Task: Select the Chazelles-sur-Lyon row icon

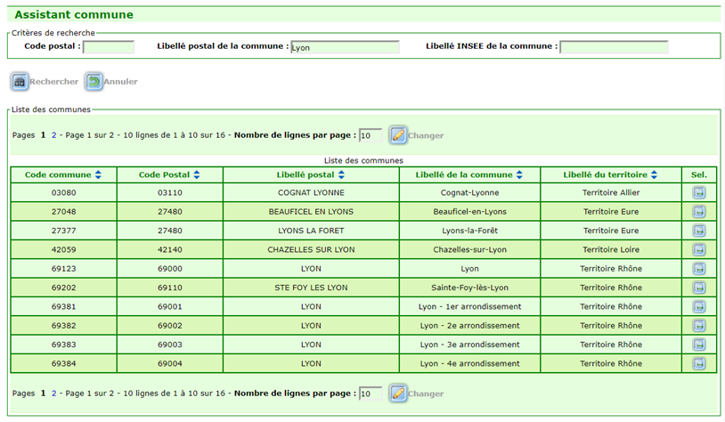Action: click(699, 249)
